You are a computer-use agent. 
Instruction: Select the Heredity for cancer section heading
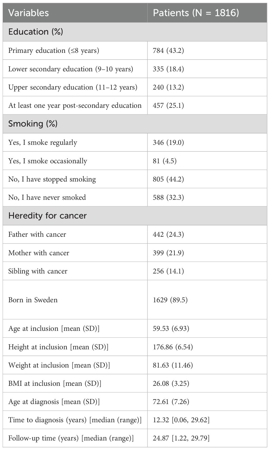tap(47, 216)
